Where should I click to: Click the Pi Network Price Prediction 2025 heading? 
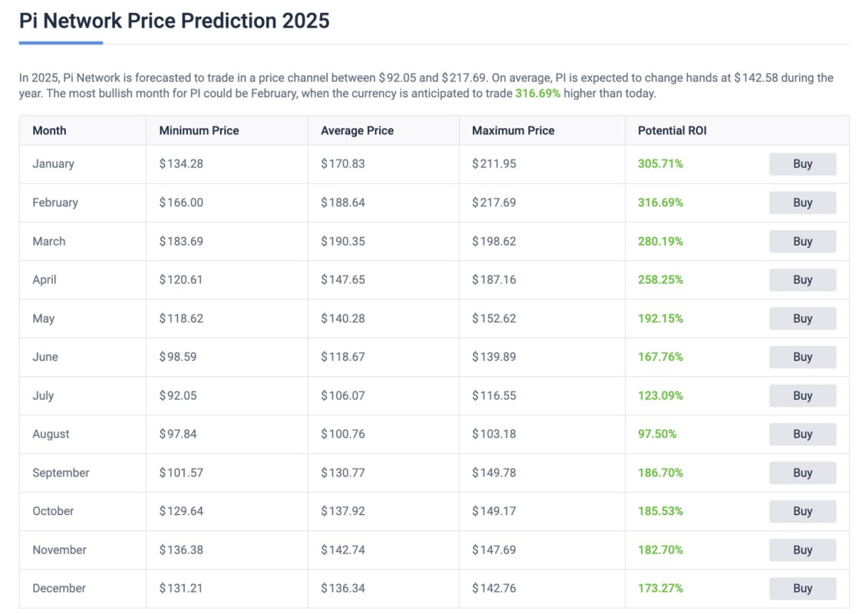[x=173, y=21]
